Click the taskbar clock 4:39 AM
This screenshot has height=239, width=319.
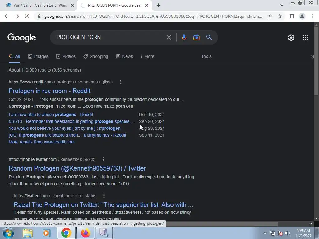tap(303, 231)
